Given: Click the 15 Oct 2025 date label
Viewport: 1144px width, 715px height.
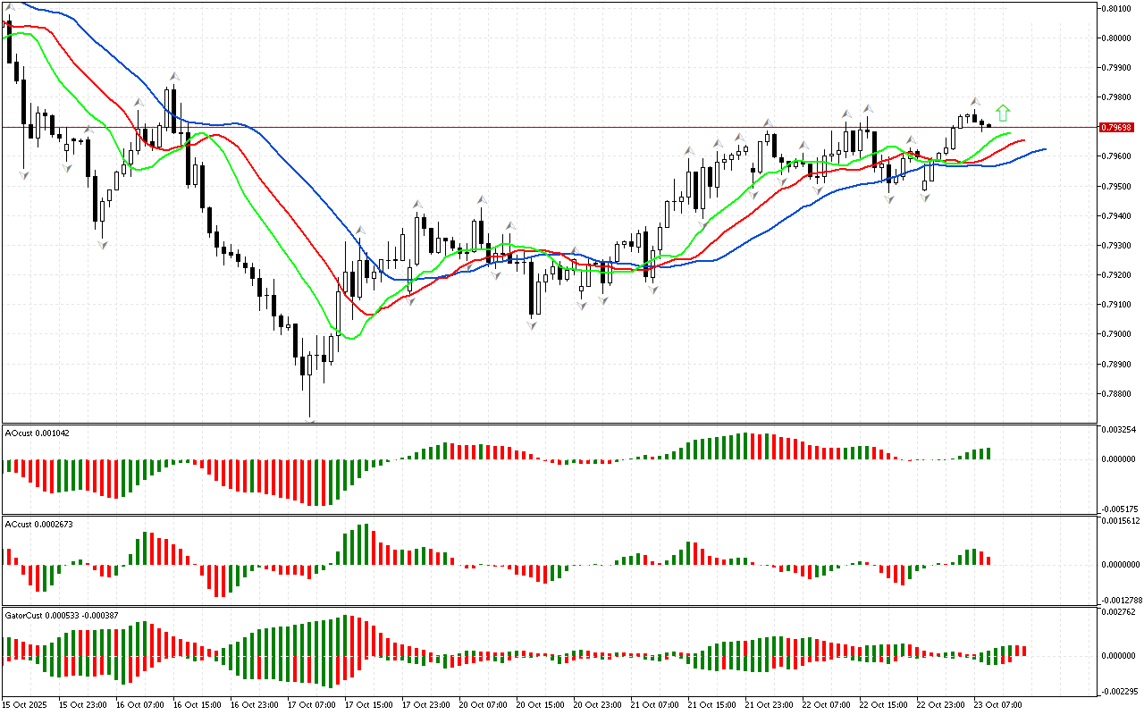Looking at the screenshot, I should pos(24,704).
